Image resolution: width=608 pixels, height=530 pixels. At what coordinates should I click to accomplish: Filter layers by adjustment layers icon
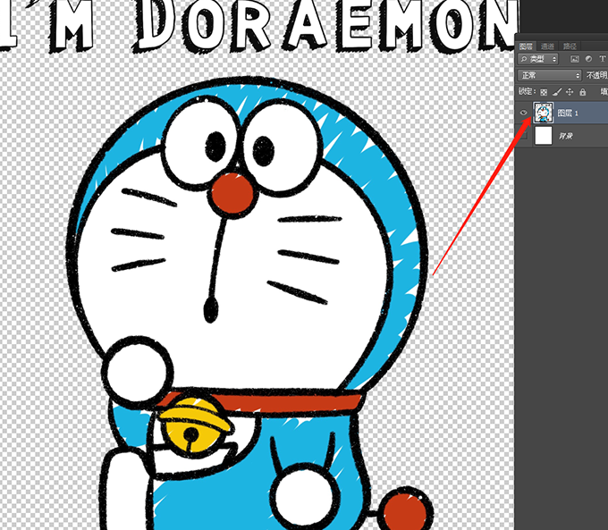(588, 59)
